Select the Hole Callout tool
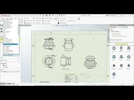Image resolution: width=134 pixels, height=100 pixels. [37, 23]
